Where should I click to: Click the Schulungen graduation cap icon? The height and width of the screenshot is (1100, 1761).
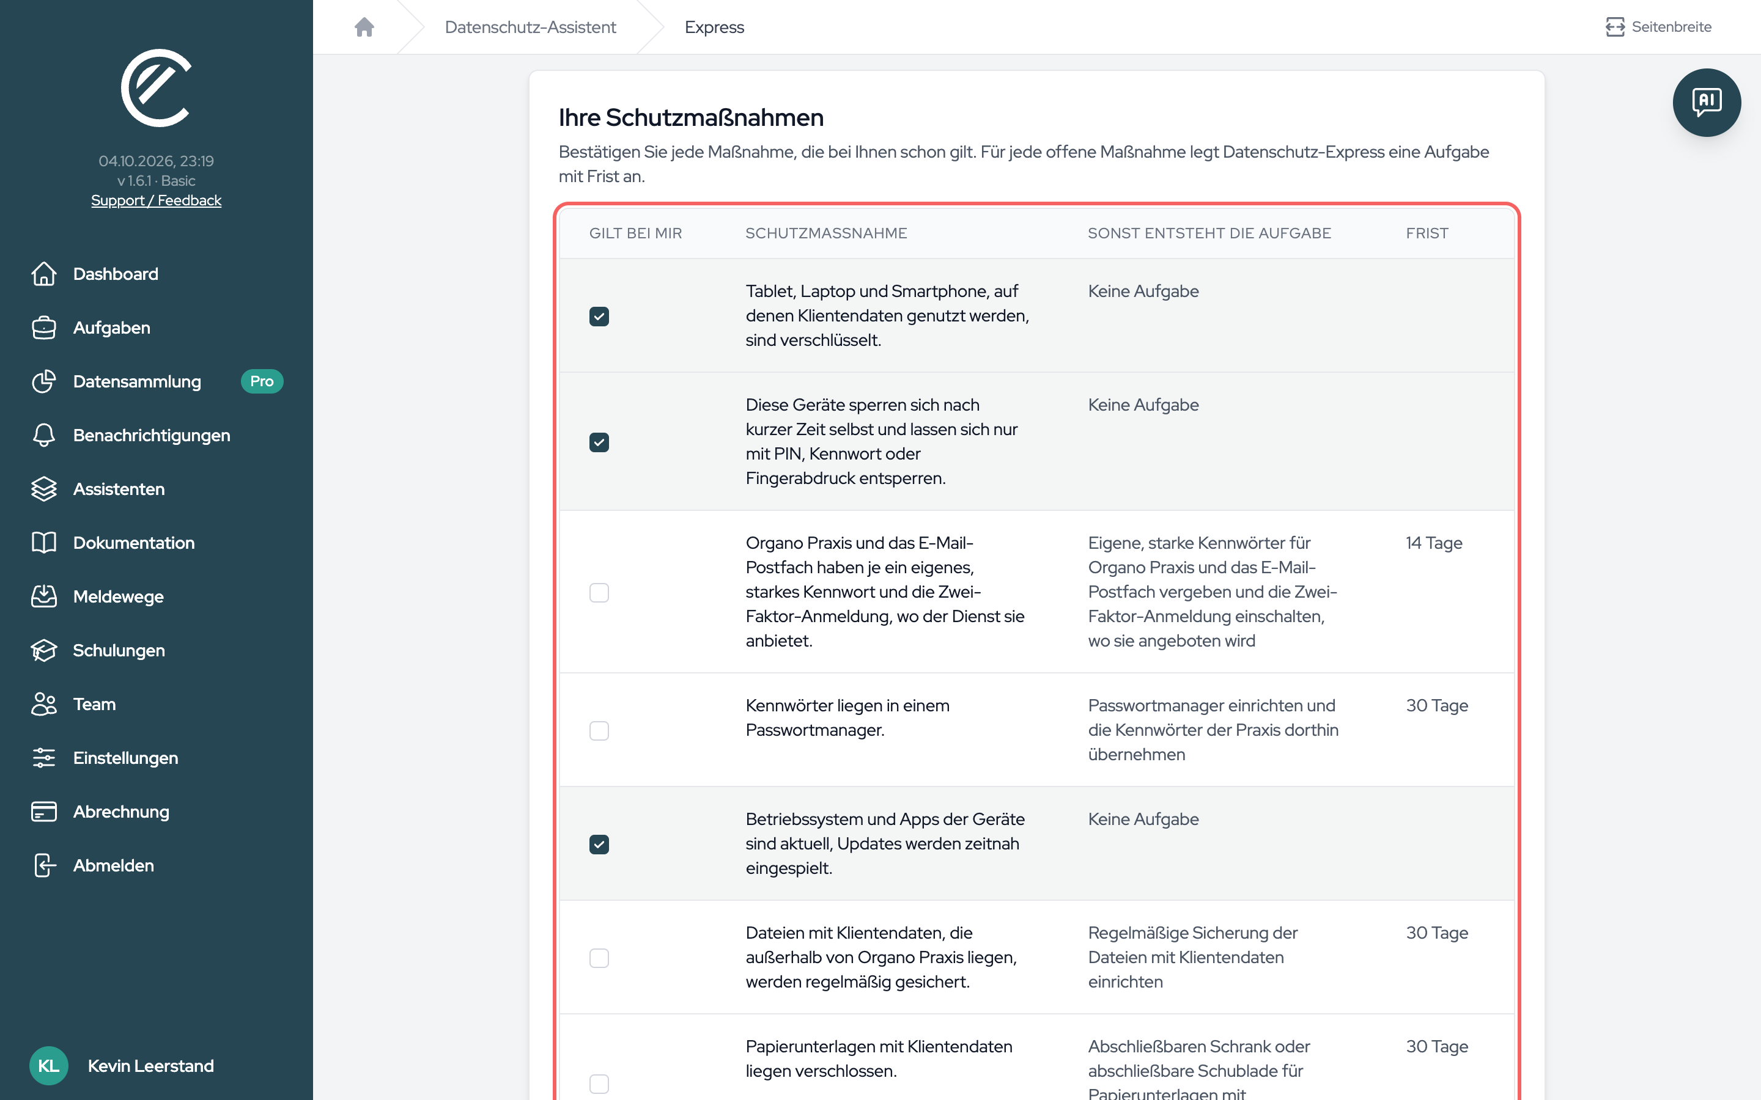(43, 650)
